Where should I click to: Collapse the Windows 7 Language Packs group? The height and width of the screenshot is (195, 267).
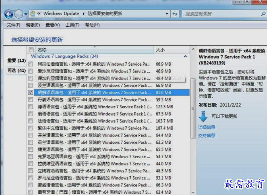(185, 56)
